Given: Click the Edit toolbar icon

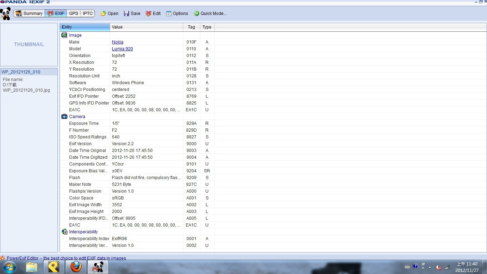Looking at the screenshot, I should [149, 14].
